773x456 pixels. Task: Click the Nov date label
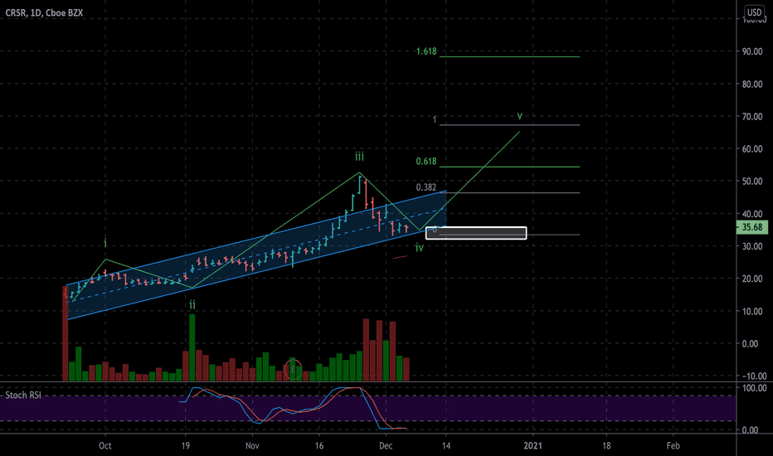point(252,446)
